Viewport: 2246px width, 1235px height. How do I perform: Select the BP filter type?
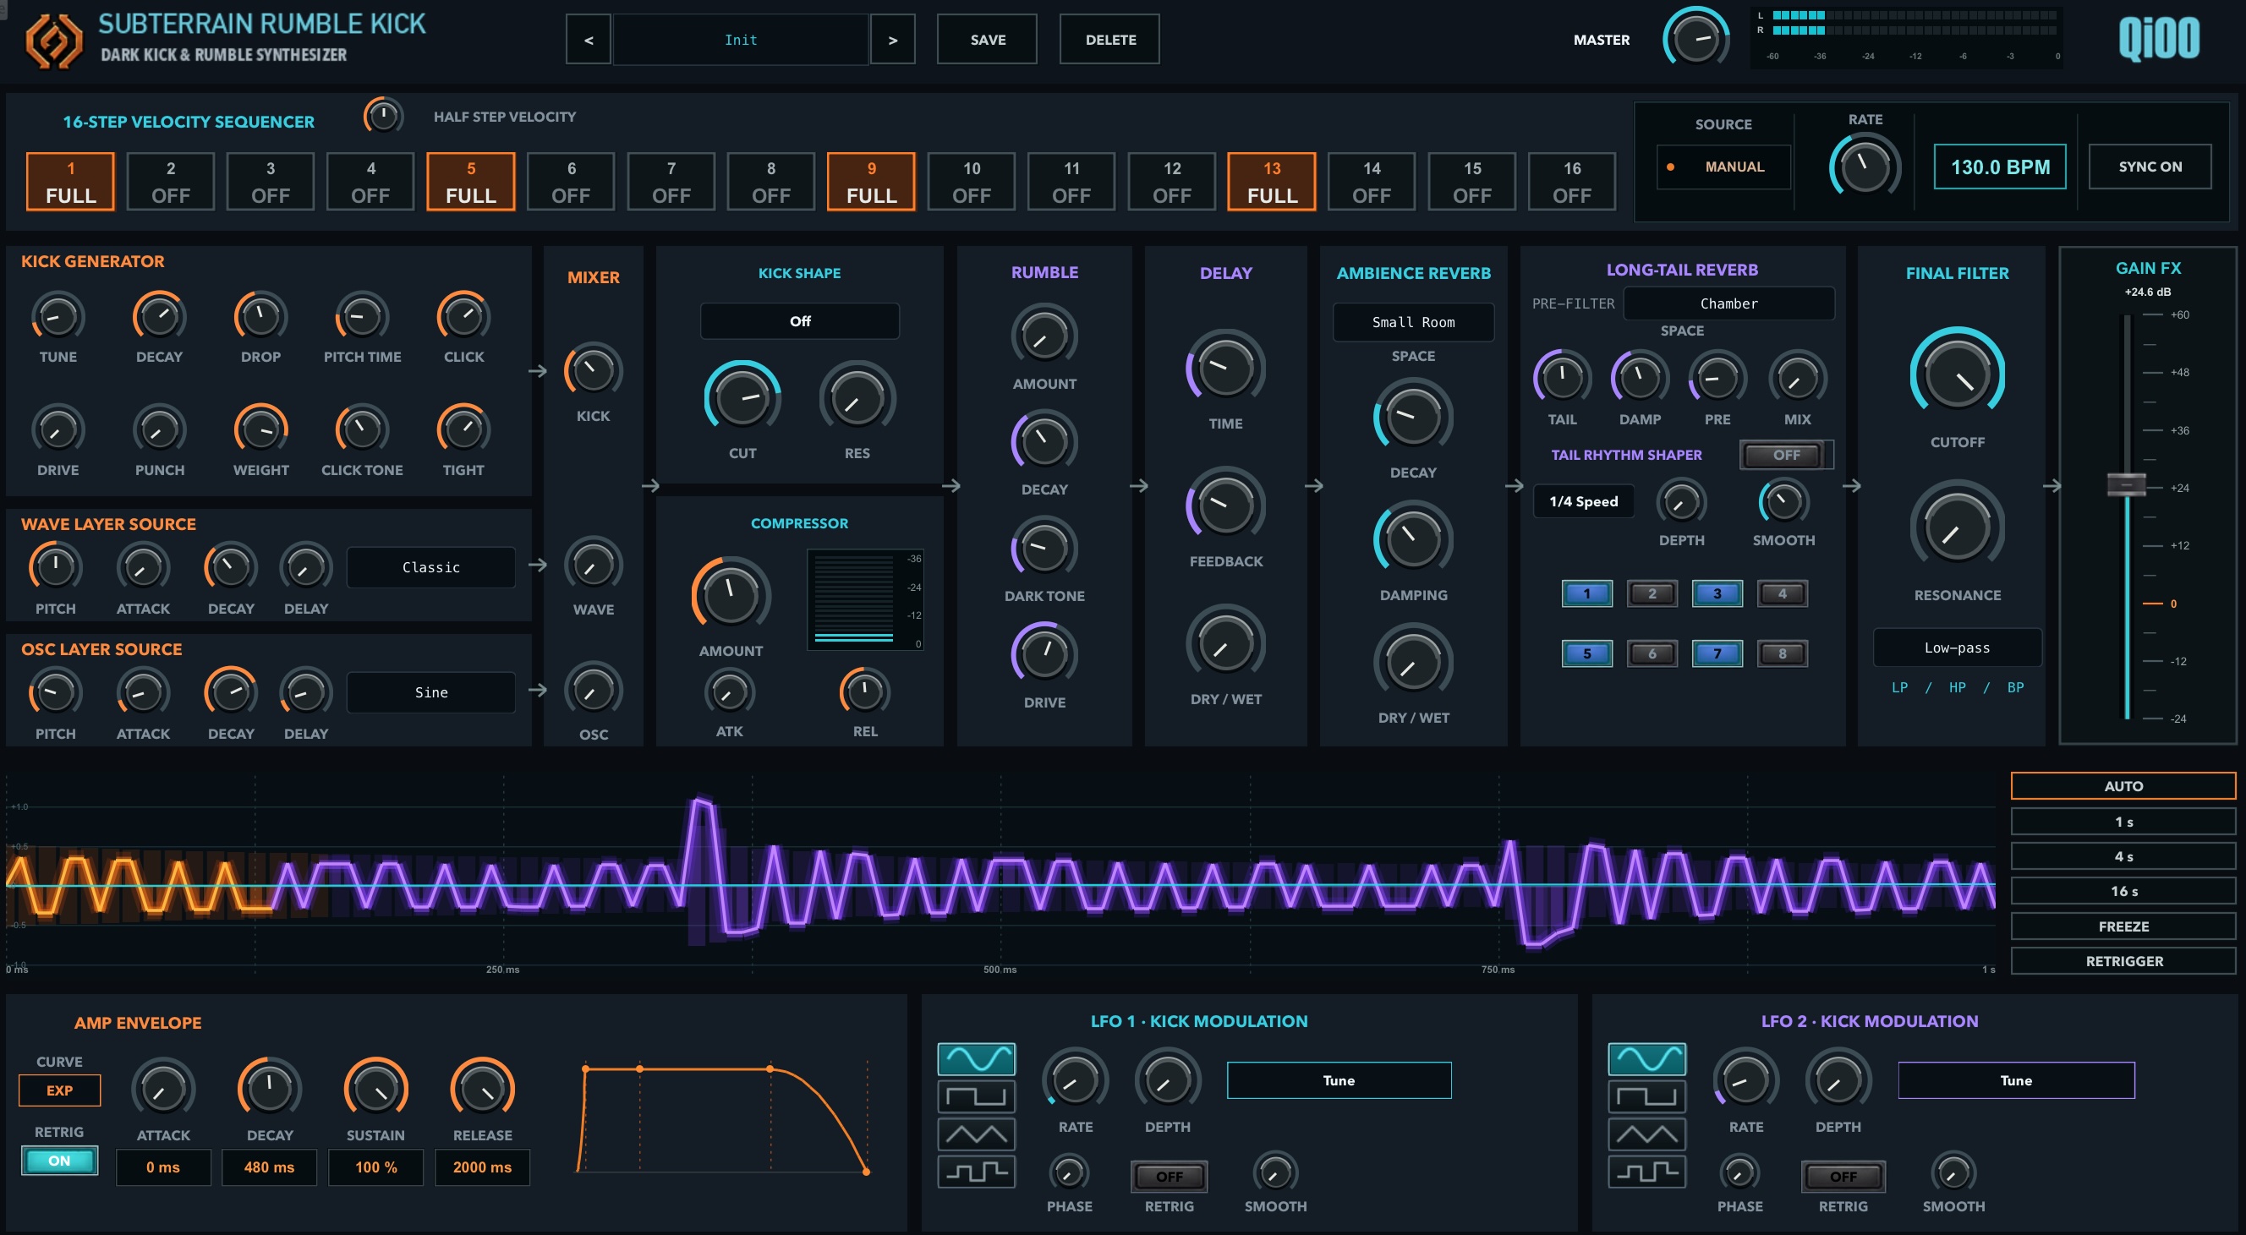tap(2015, 687)
